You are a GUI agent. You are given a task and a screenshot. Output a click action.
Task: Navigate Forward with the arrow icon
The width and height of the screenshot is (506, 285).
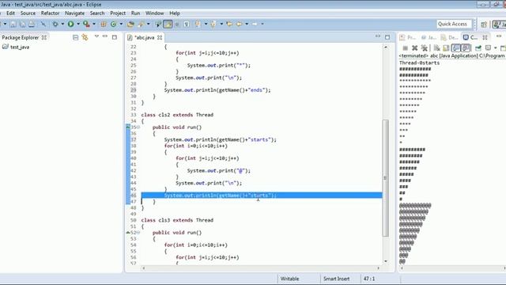255,25
